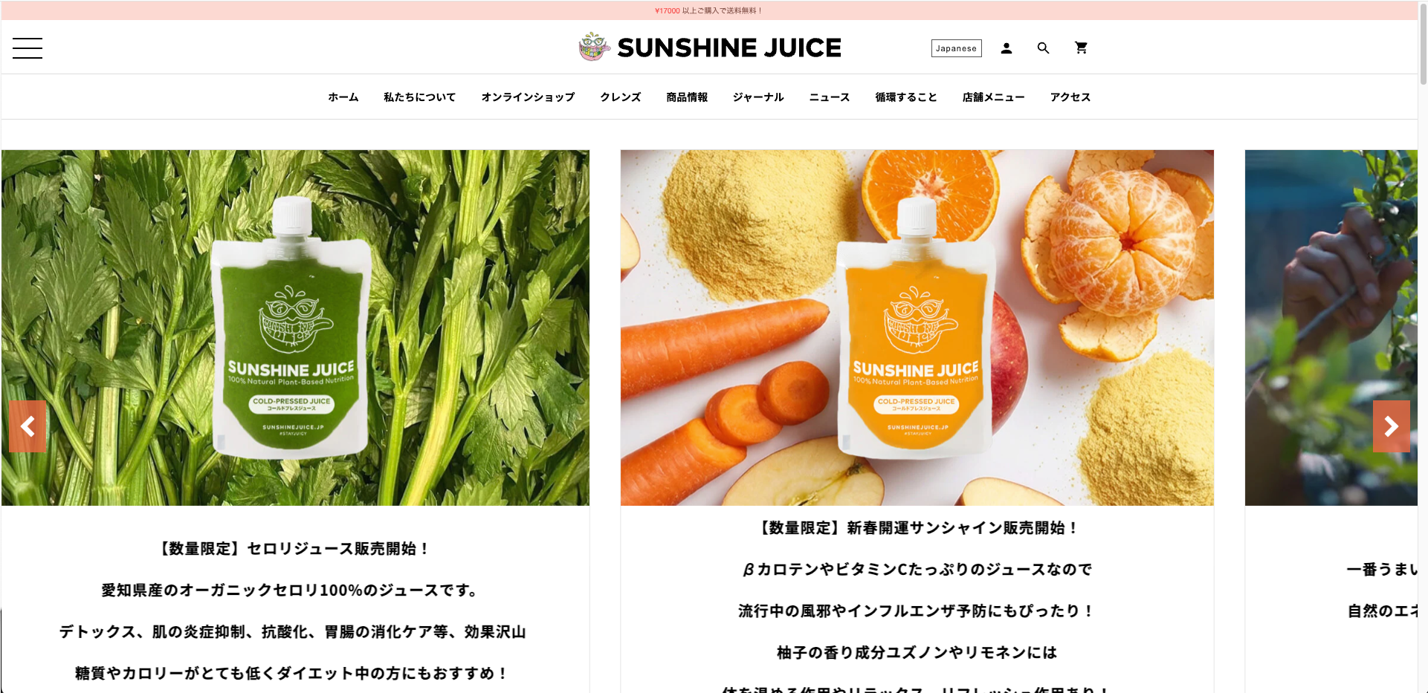Open the orange juice pouch slide image
This screenshot has height=693, width=1428.
(917, 328)
